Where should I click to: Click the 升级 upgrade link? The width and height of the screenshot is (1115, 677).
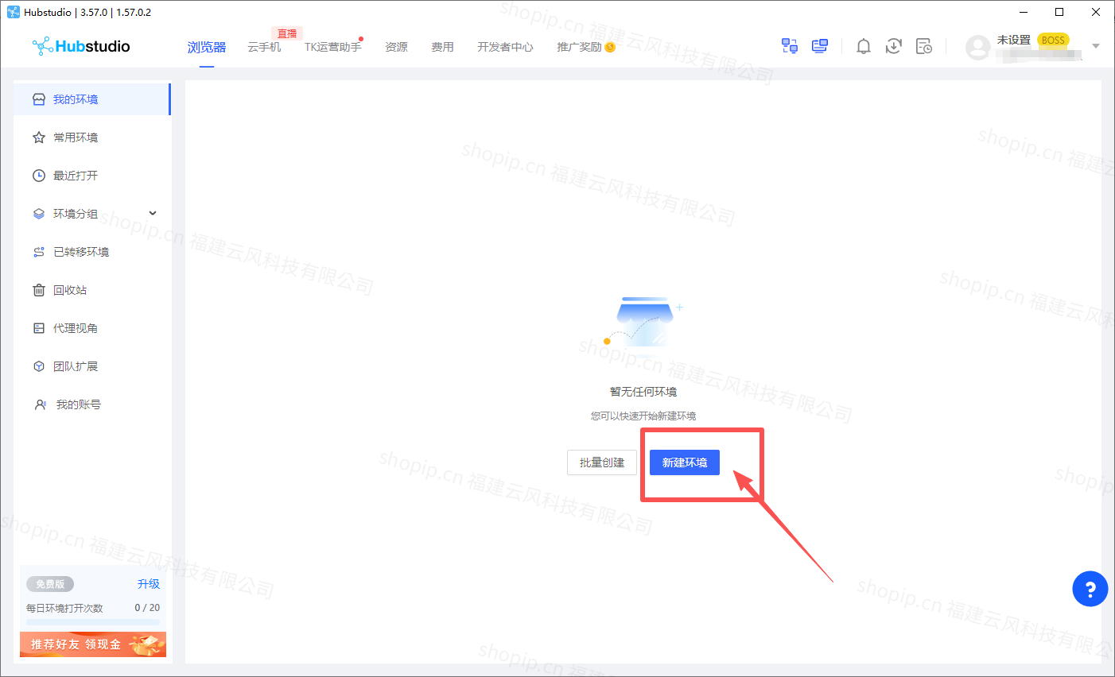tap(149, 584)
